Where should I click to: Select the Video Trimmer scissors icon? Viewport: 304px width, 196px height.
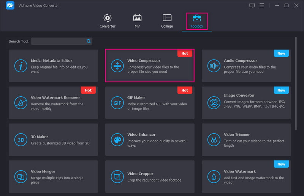point(214,139)
